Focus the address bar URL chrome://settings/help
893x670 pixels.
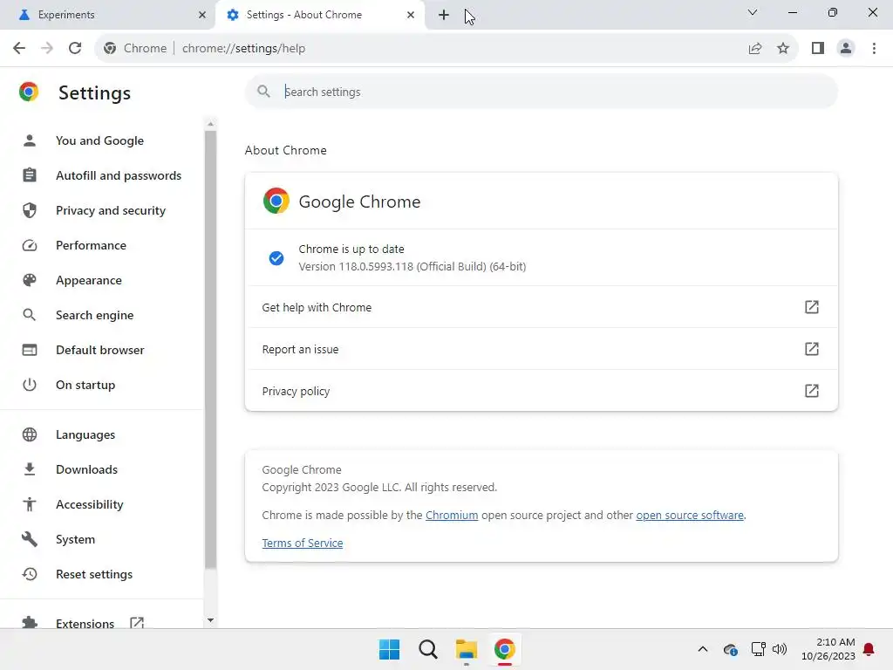coord(244,49)
